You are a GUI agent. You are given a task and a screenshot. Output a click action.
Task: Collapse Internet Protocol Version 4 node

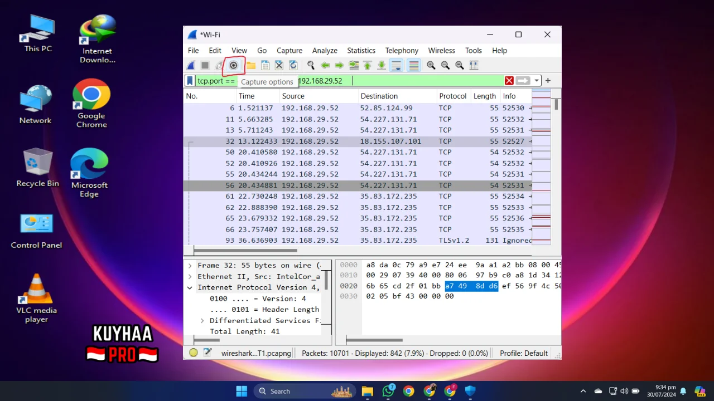click(x=190, y=287)
